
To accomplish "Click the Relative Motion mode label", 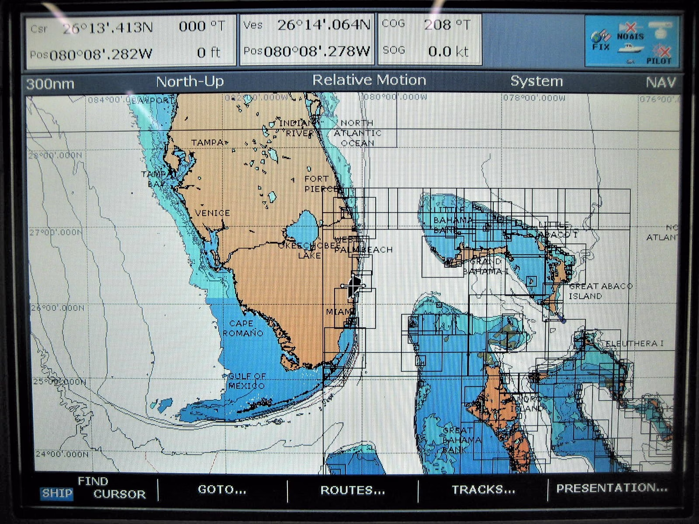I will tap(369, 80).
